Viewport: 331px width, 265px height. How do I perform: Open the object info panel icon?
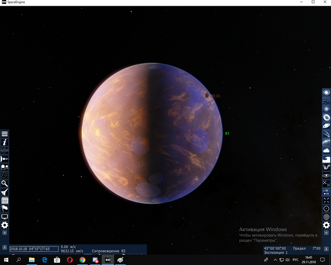click(x=5, y=142)
